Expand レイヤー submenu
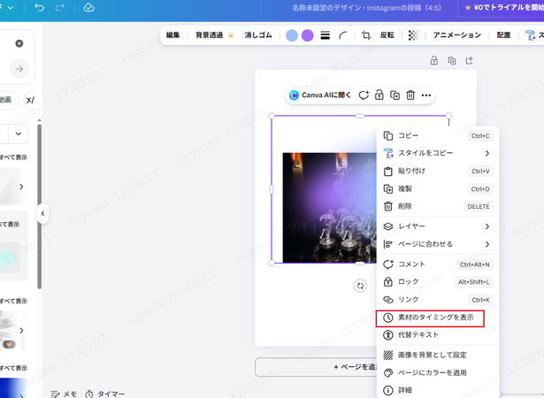The height and width of the screenshot is (398, 544). coord(438,226)
